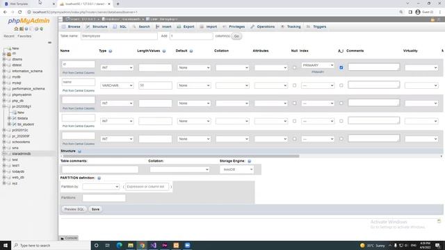Open the Default dropdown for the name row

194,85
